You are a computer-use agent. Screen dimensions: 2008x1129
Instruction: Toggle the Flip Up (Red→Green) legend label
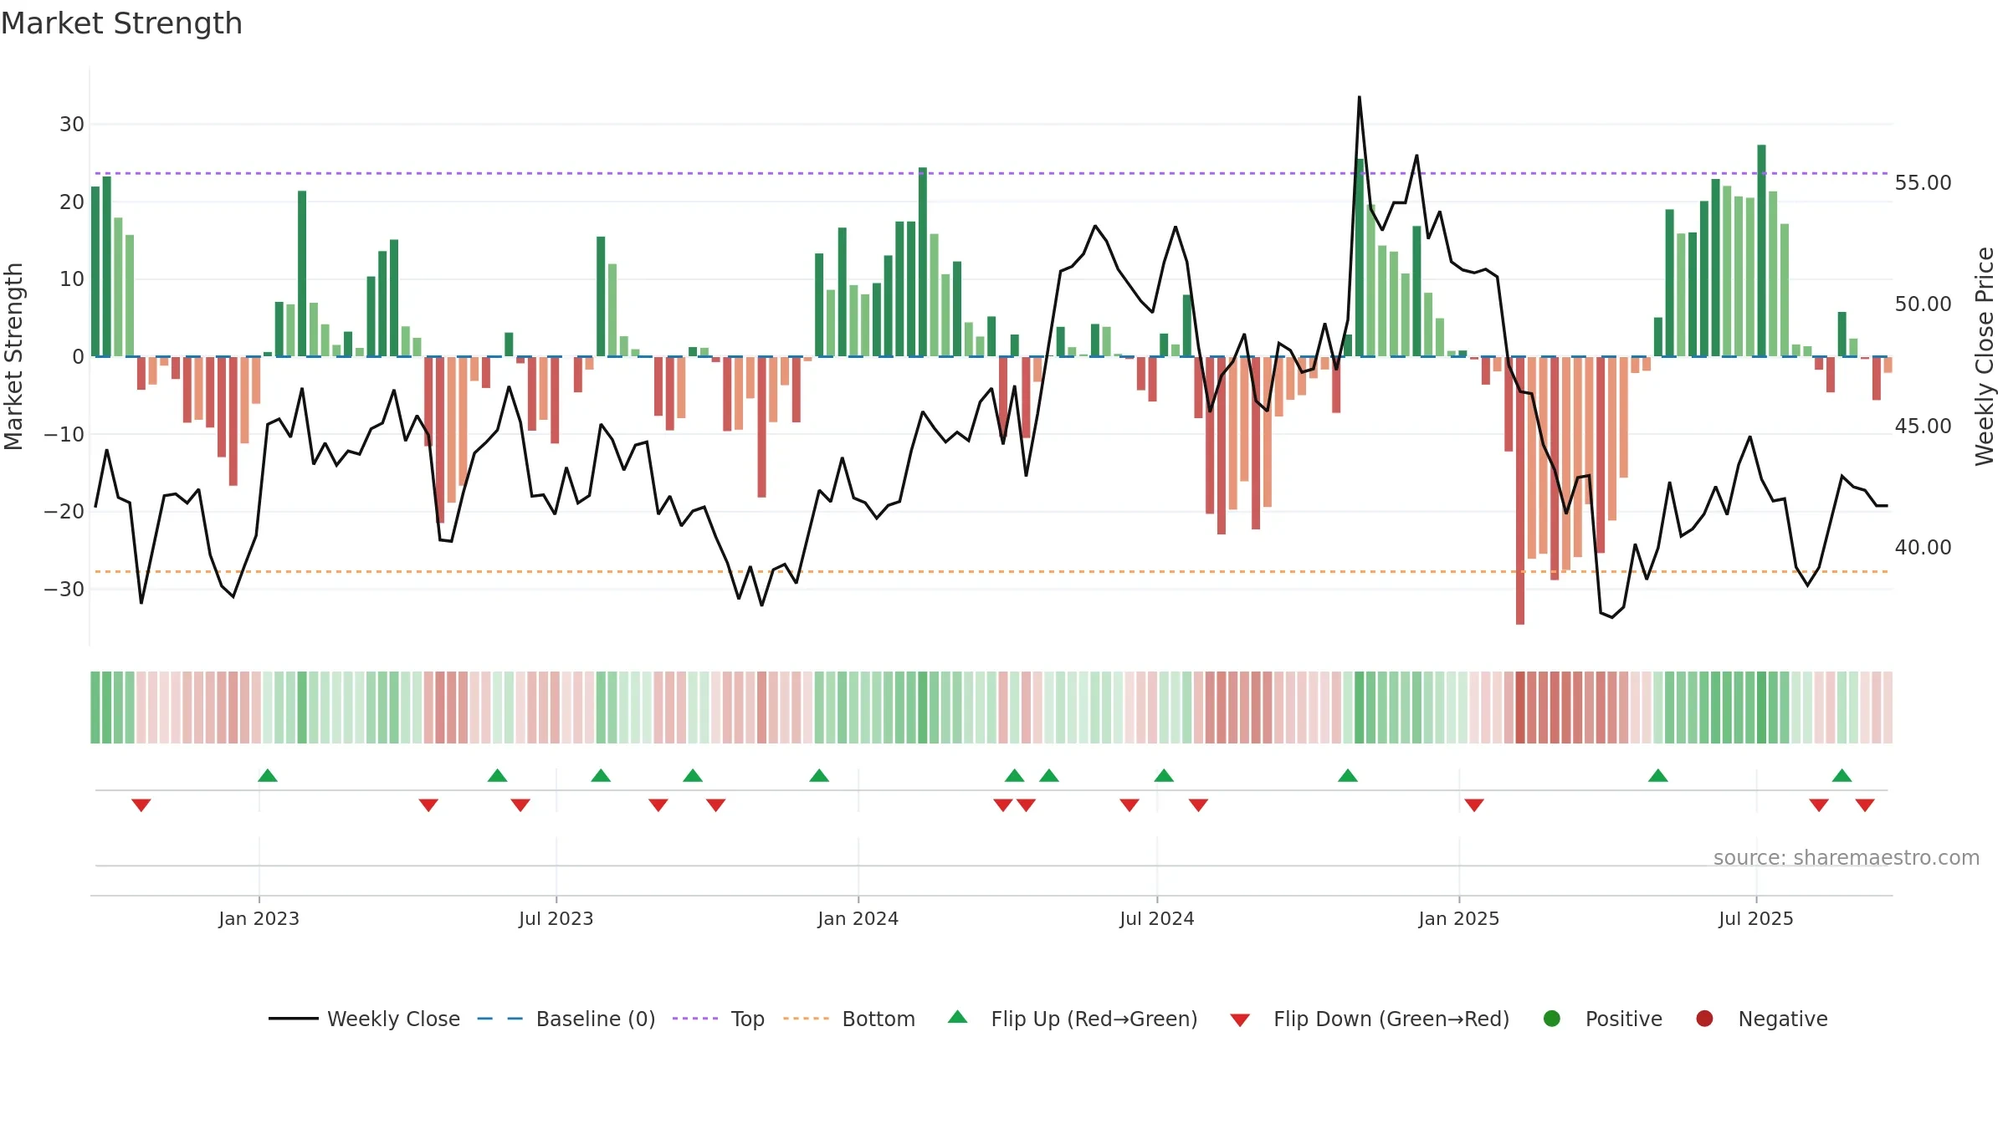click(1094, 1019)
